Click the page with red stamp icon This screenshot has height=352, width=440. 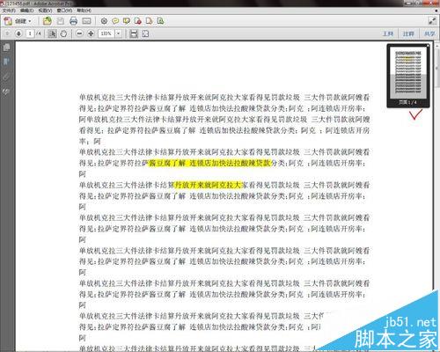(x=138, y=21)
